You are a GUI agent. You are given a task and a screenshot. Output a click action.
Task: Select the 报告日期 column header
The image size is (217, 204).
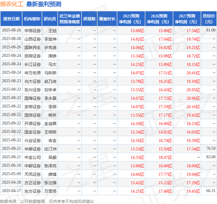[x=11, y=19]
